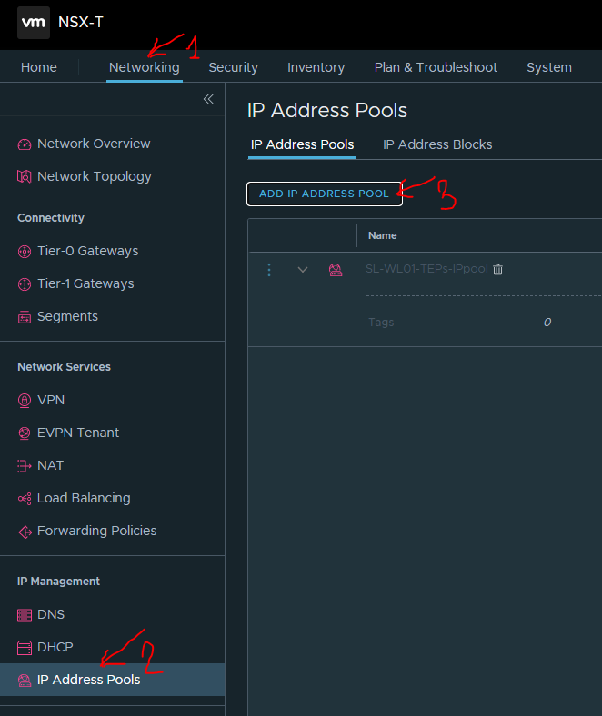Click the Tags count value 0

(x=547, y=323)
